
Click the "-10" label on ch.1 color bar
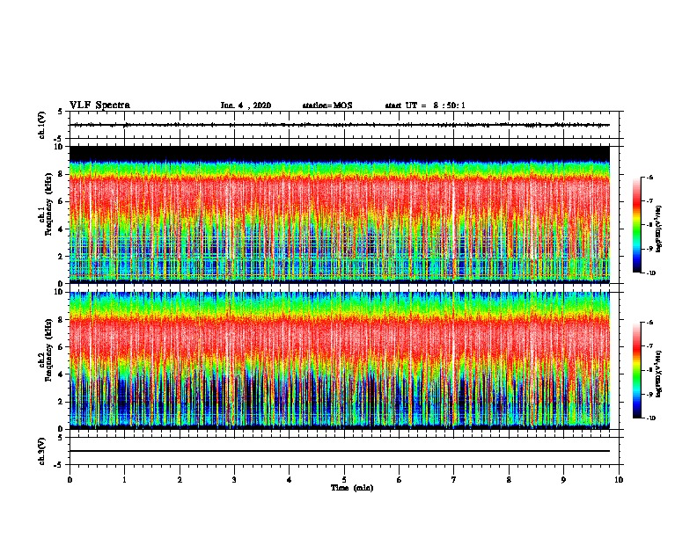(x=651, y=273)
